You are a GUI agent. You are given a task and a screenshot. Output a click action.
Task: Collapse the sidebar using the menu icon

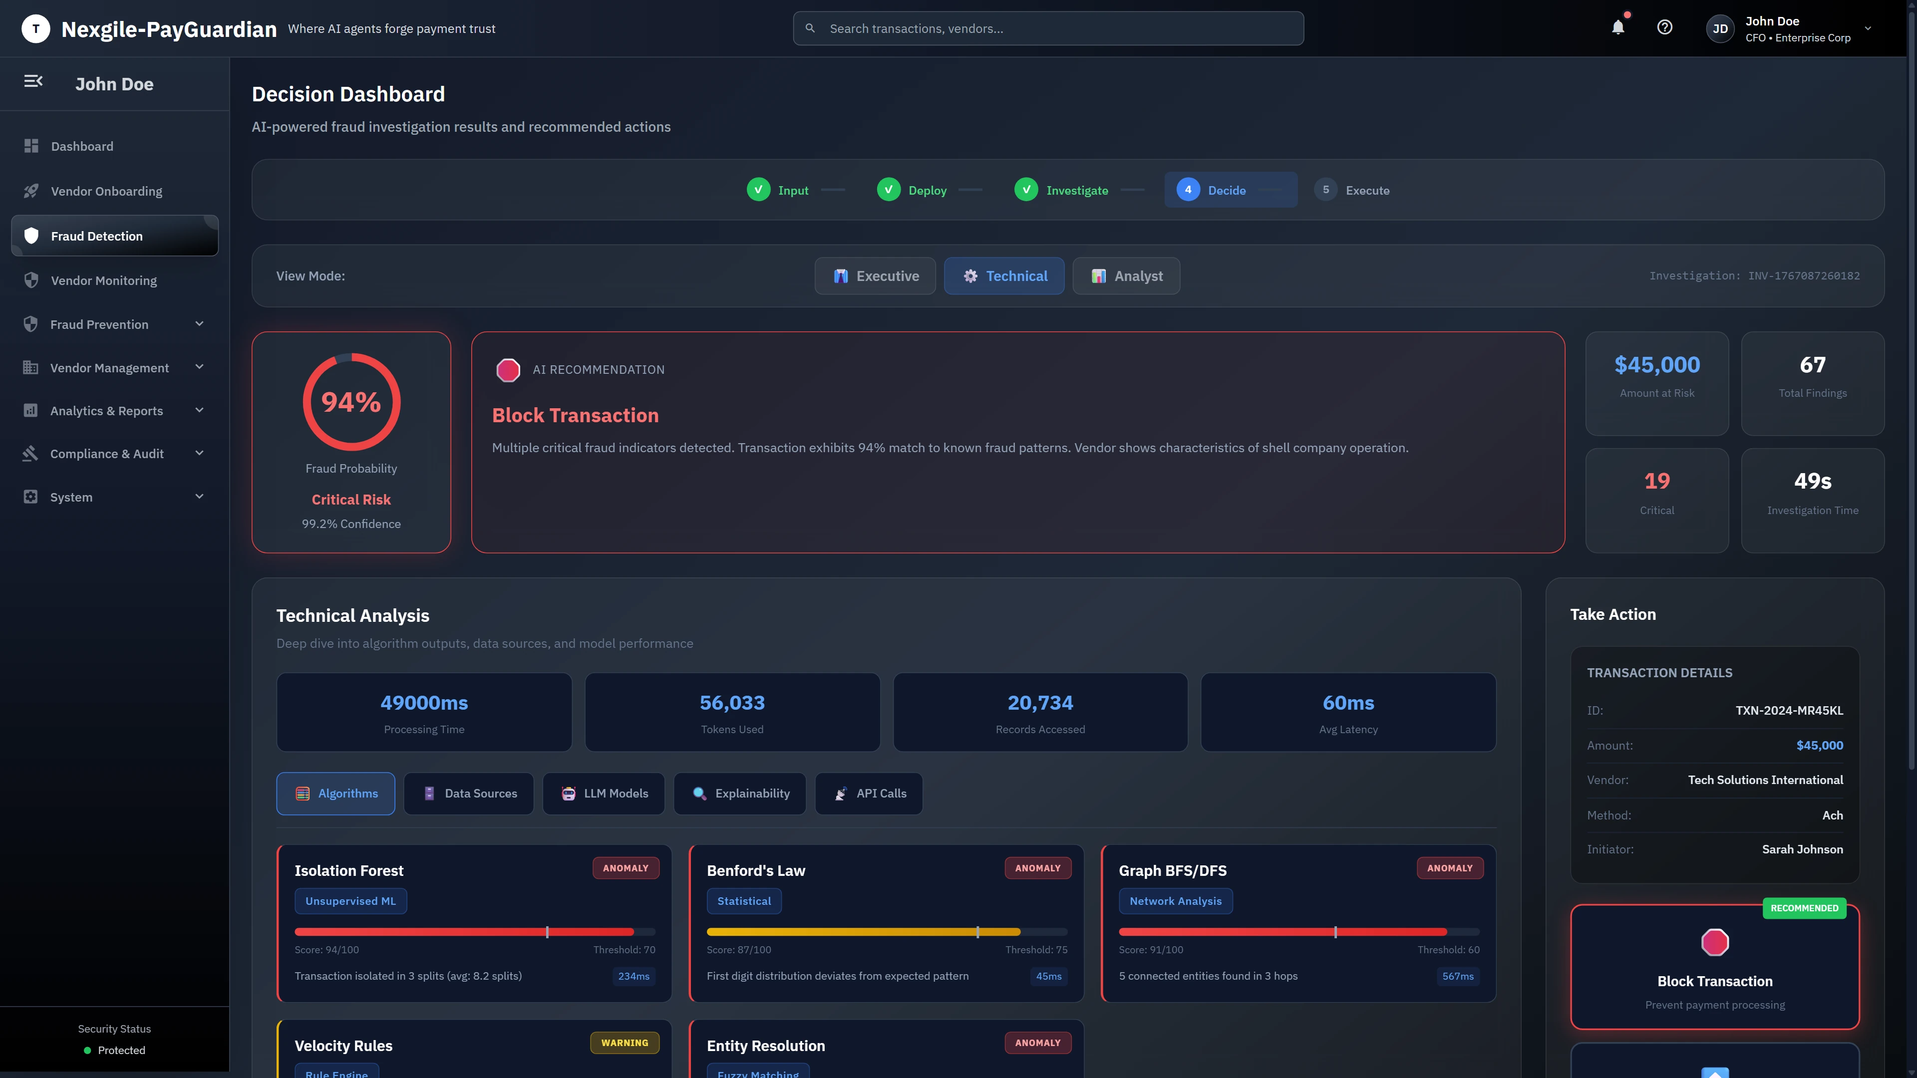click(x=33, y=80)
